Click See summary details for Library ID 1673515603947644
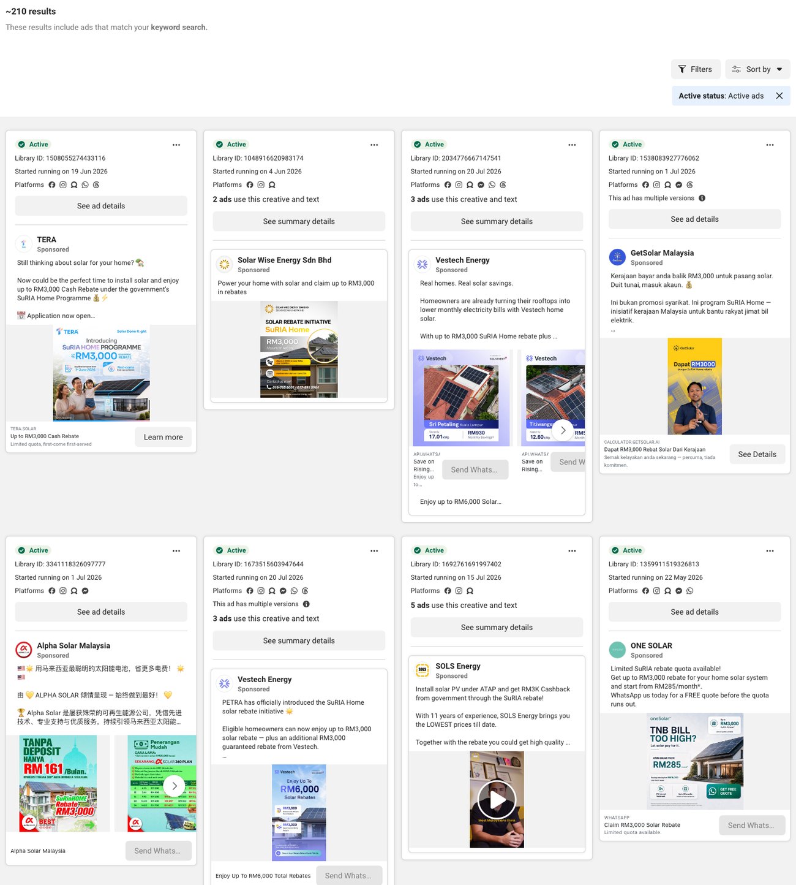 click(299, 640)
